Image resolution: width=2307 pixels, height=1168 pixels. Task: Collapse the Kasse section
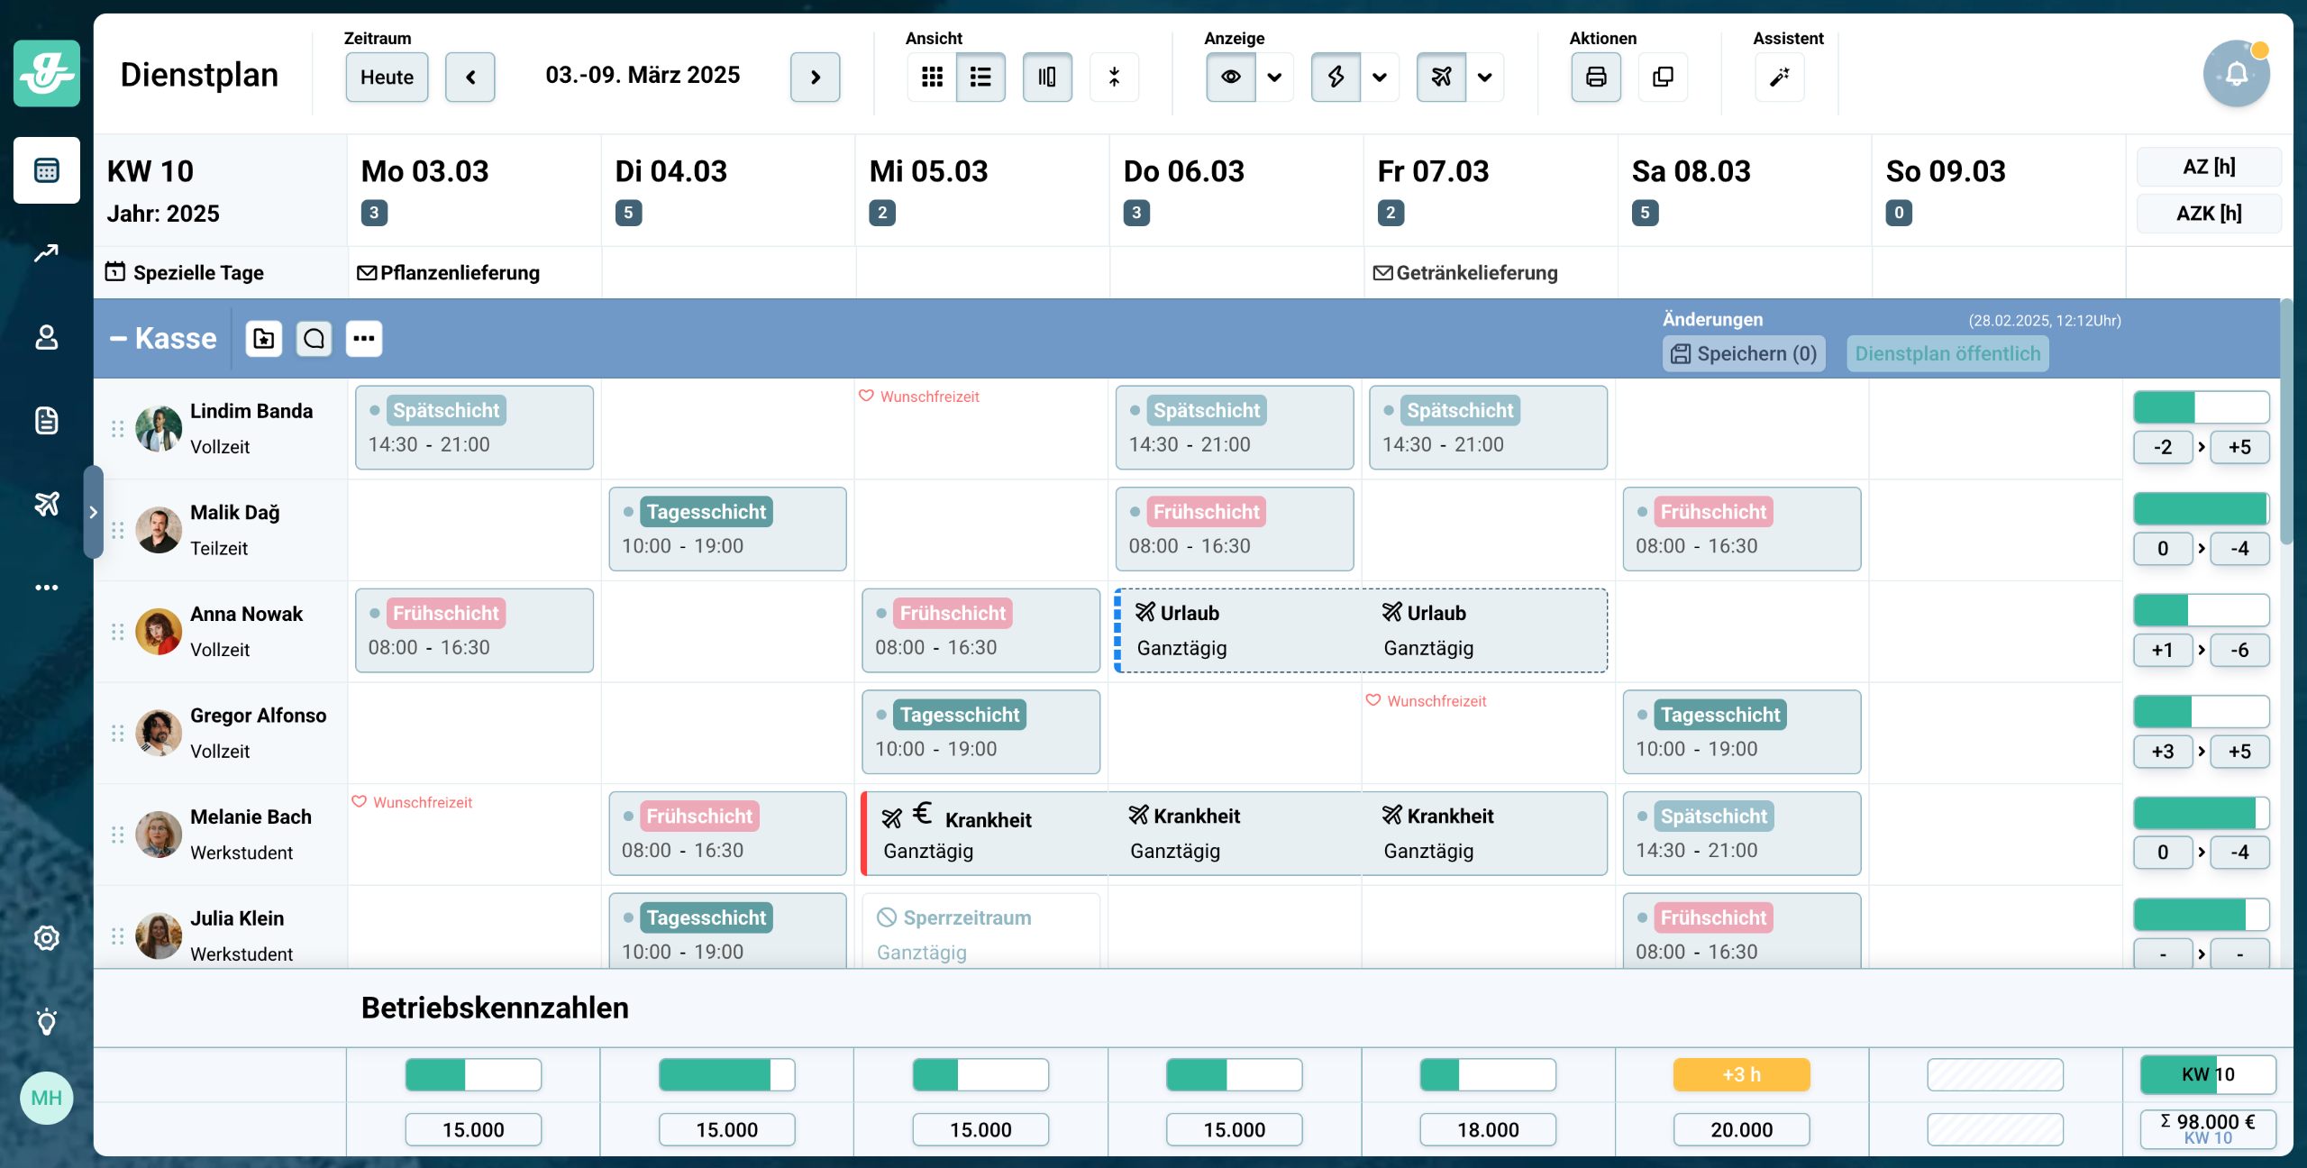tap(118, 339)
